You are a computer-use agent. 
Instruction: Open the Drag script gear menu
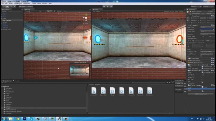coord(214,85)
